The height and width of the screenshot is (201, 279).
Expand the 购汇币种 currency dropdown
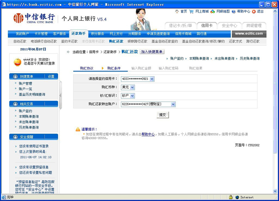[132, 87]
